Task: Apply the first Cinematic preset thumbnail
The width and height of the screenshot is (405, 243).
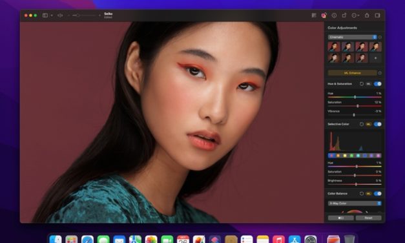Action: (334, 47)
